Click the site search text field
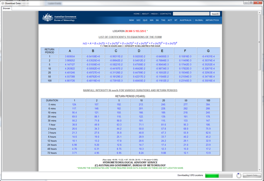Viewport: 264px width, 181px height. coord(191,14)
